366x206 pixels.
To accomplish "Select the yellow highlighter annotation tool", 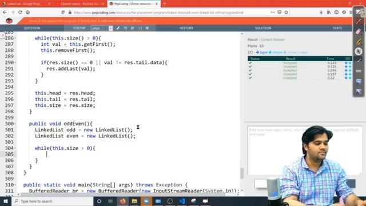I will 359,42.
